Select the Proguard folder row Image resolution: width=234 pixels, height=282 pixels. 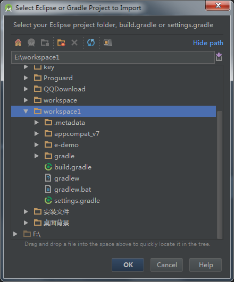(x=113, y=78)
